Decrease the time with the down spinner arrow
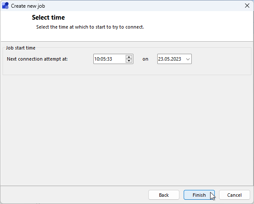This screenshot has width=254, height=204. click(x=129, y=61)
